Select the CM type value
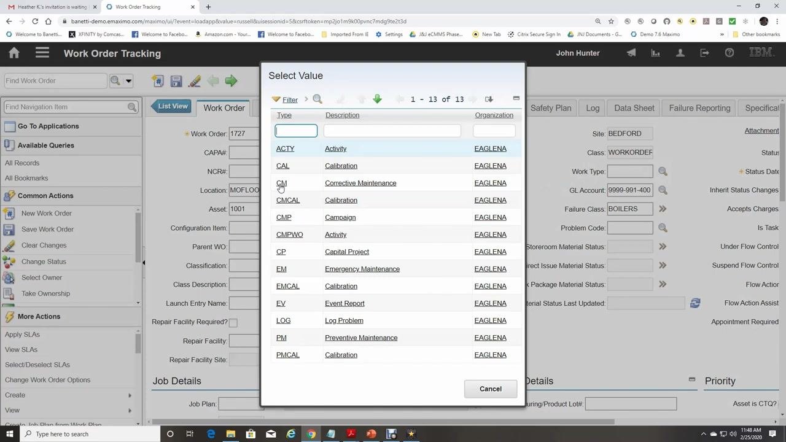786x442 pixels. [x=281, y=183]
